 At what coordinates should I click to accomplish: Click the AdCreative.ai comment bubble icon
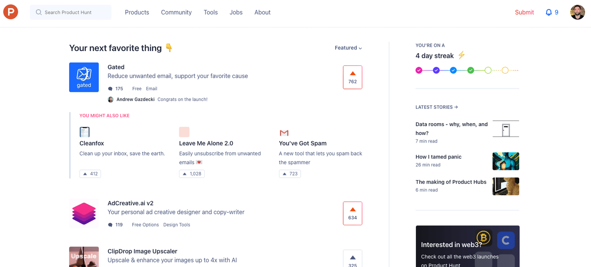pos(110,225)
